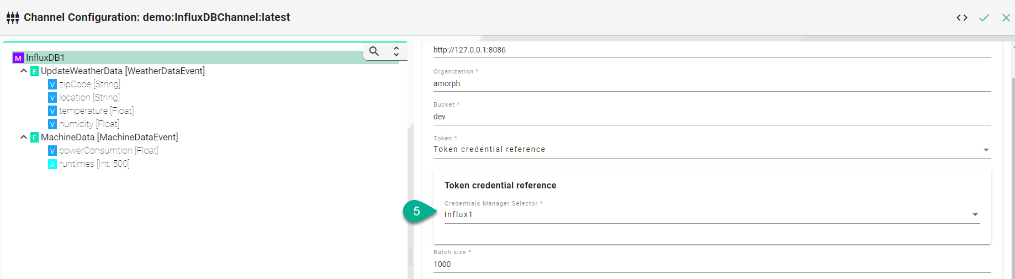Click the Bucket input field
The image size is (1015, 279).
pyautogui.click(x=711, y=117)
